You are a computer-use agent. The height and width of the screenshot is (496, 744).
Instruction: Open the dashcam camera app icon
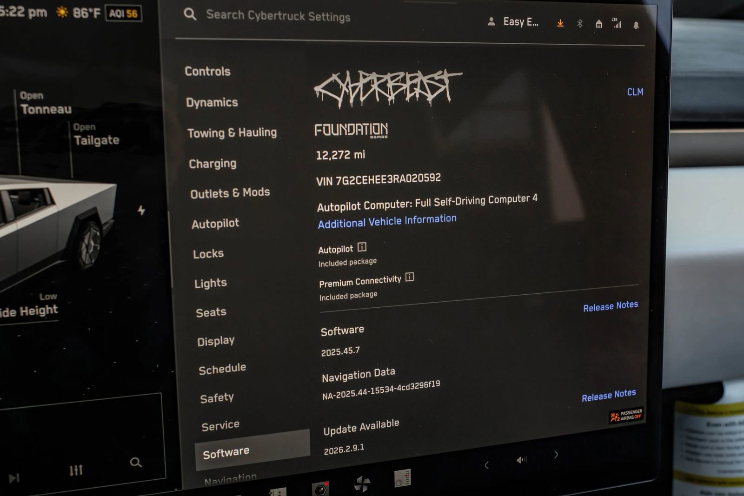click(320, 489)
